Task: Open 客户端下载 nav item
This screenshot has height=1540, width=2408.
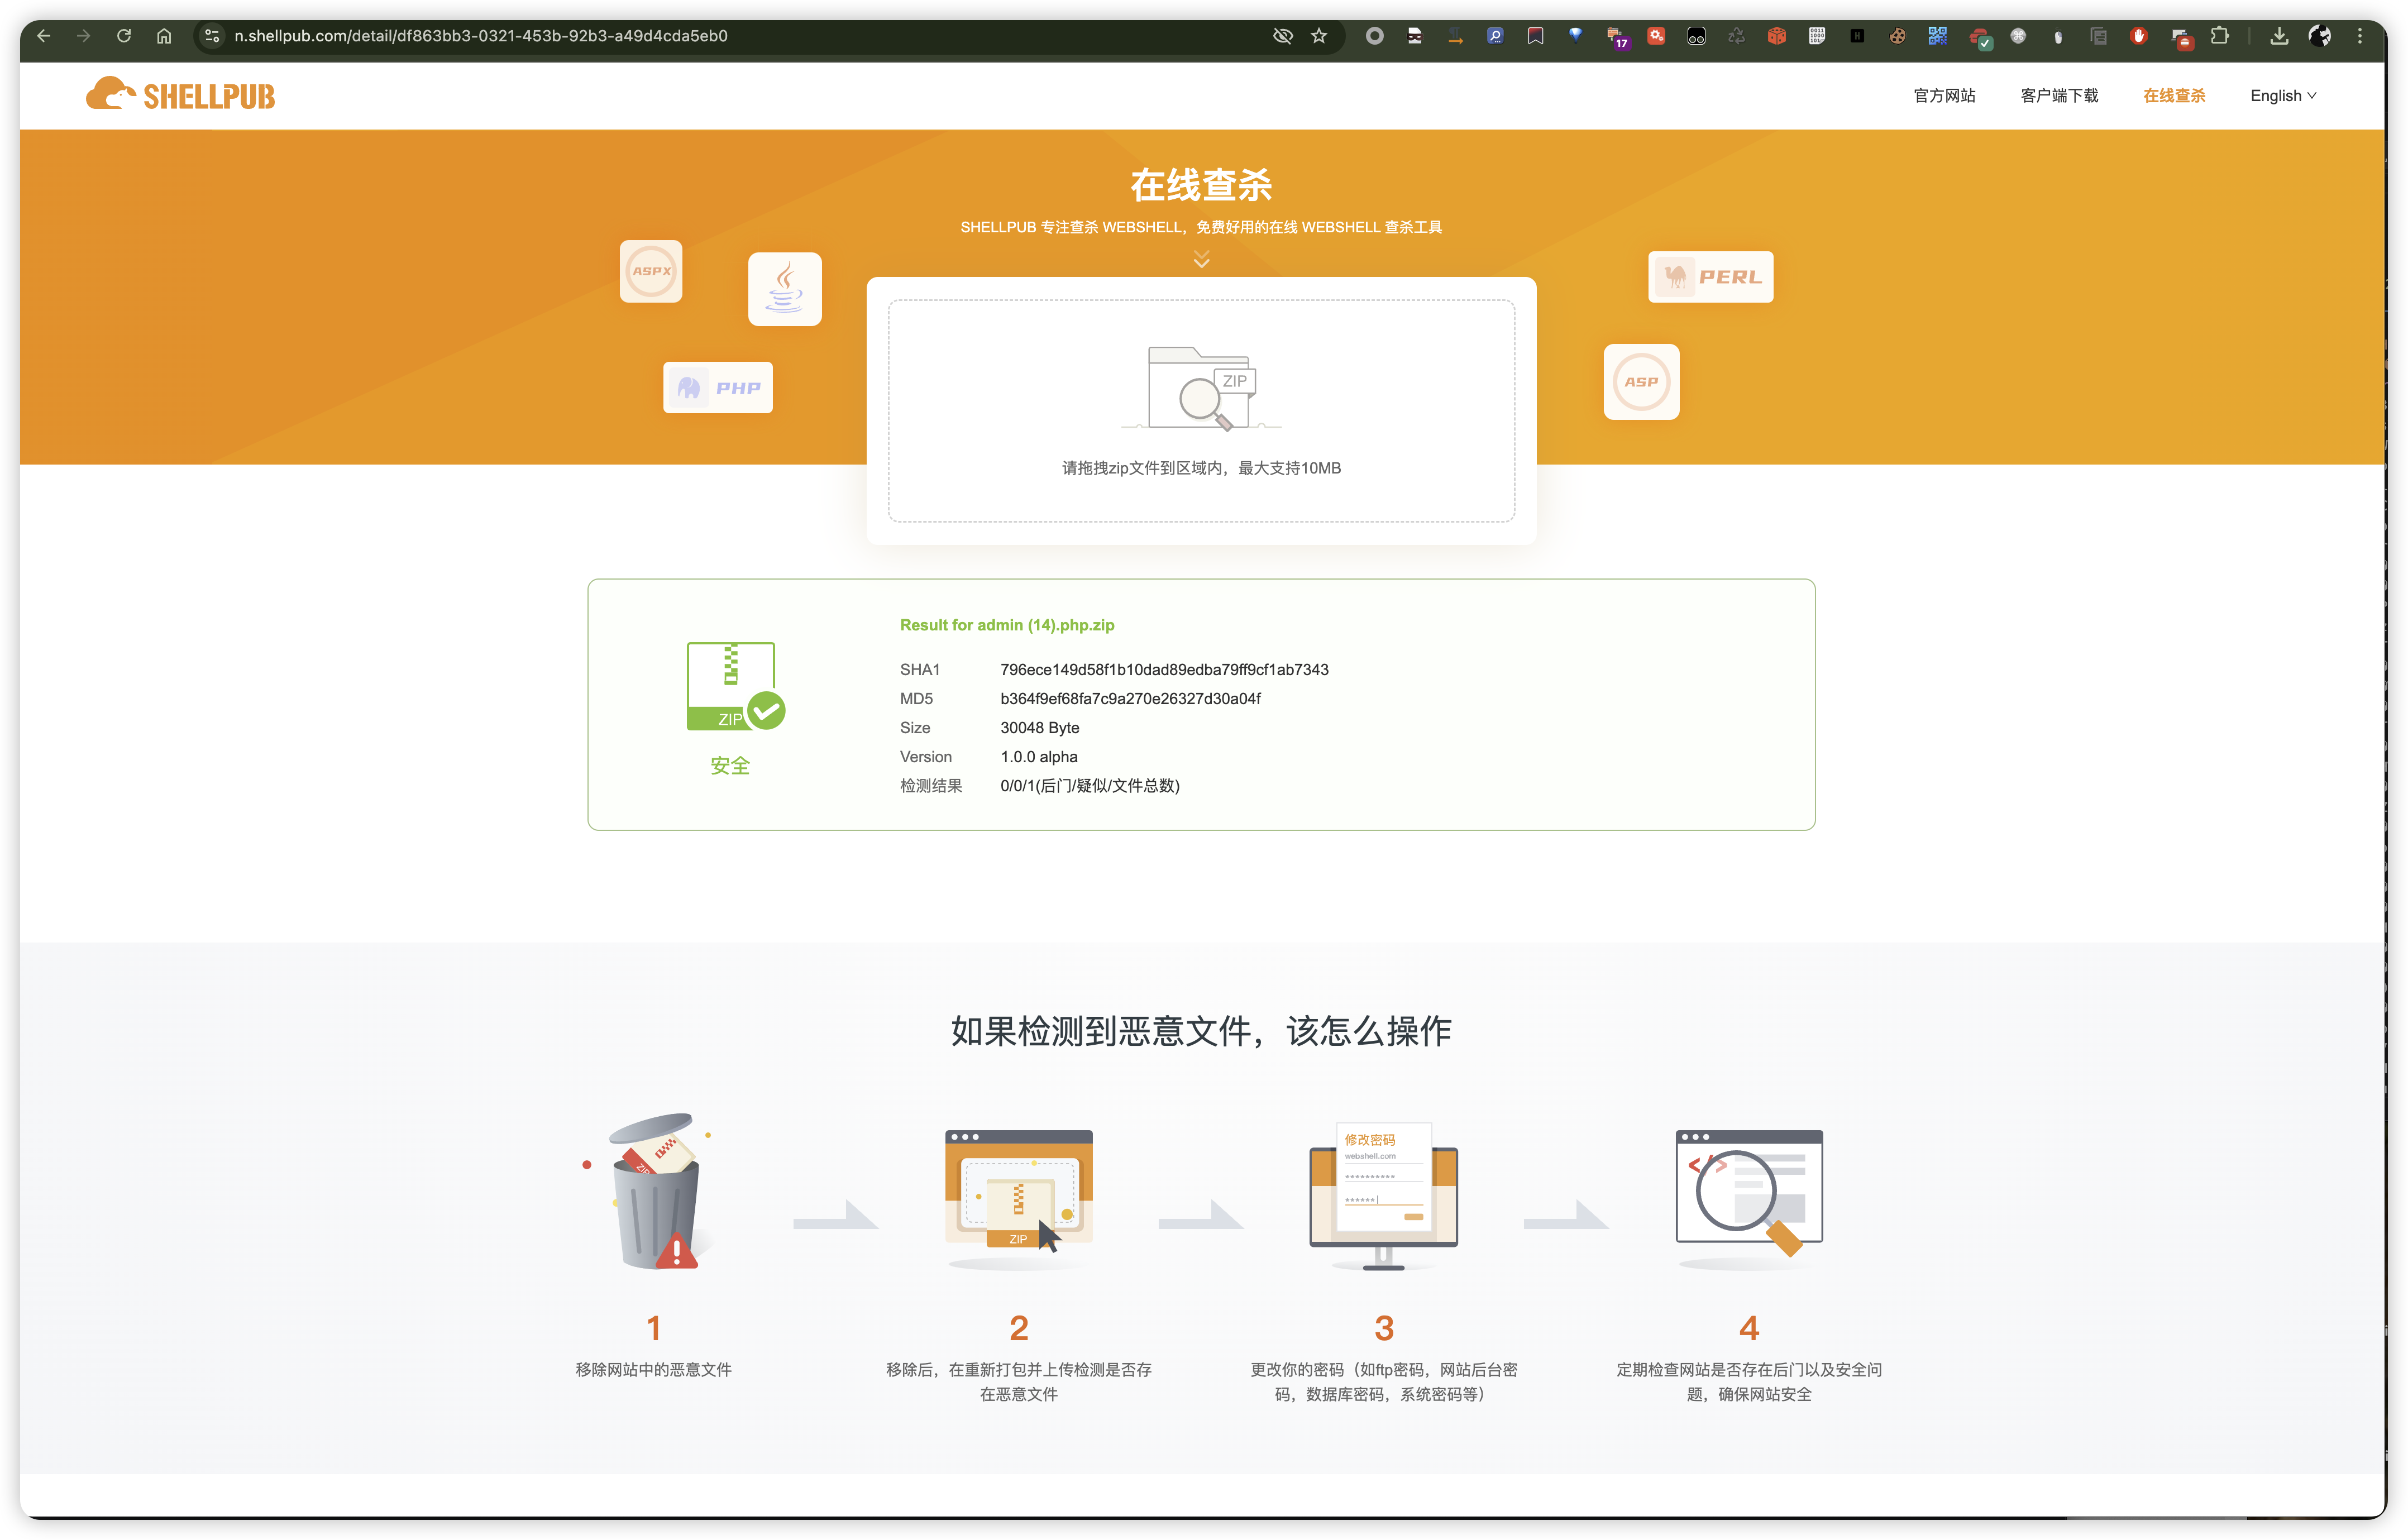Action: pyautogui.click(x=2059, y=96)
